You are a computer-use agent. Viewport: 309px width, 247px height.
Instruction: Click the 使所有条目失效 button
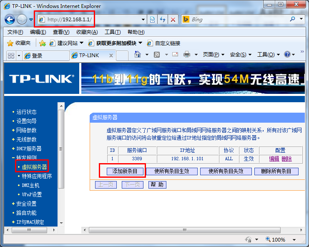point(226,171)
